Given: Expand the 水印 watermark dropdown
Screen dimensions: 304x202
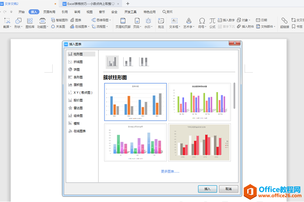Looking at the screenshot, I should pos(152,27).
